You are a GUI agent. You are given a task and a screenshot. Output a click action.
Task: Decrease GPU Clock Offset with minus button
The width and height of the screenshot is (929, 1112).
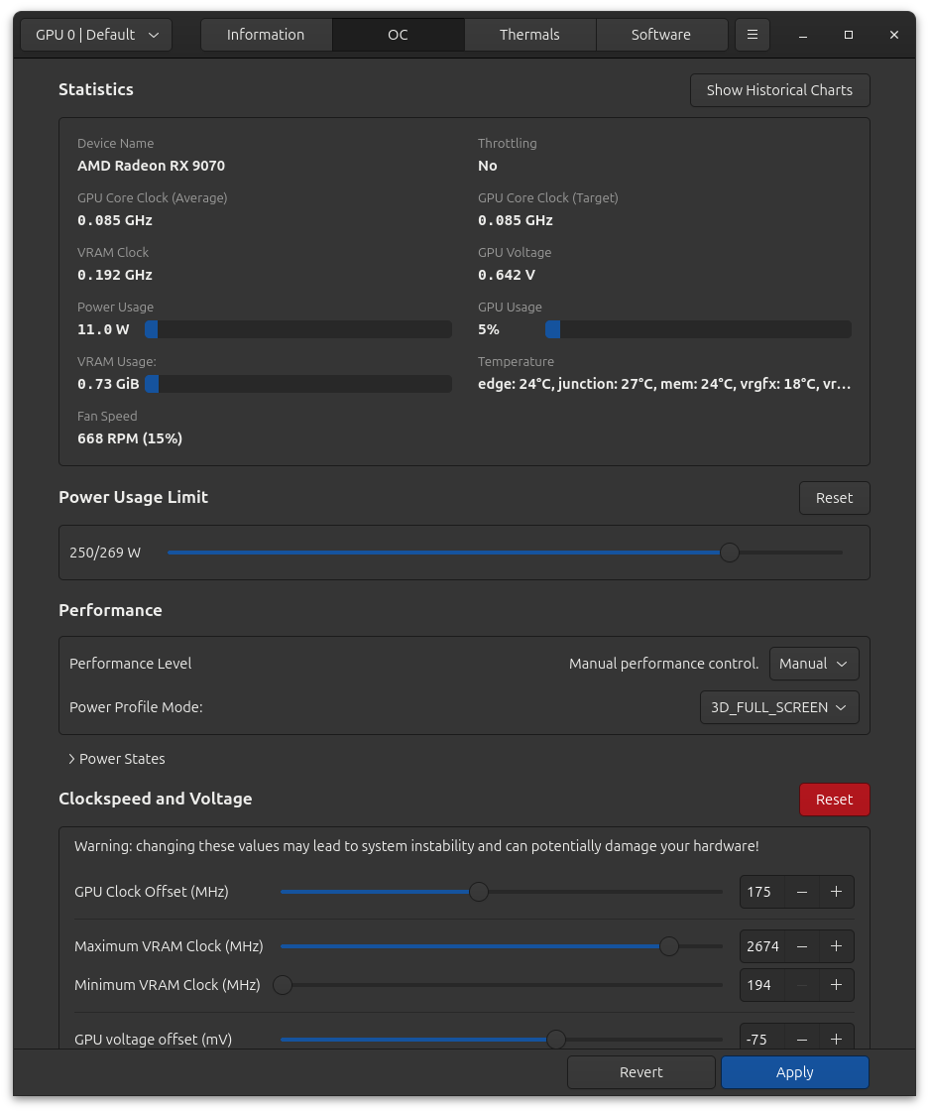[x=801, y=892]
